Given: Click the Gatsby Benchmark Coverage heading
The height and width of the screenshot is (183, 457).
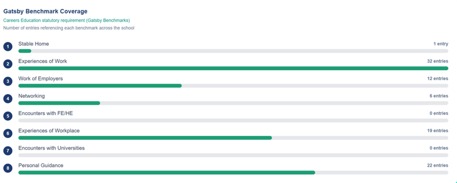Looking at the screenshot, I should (x=45, y=11).
